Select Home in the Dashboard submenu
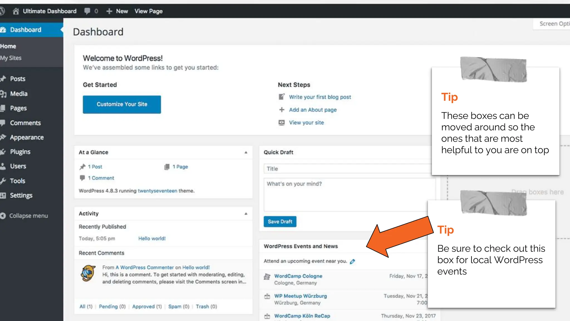The width and height of the screenshot is (570, 321). coord(8,46)
